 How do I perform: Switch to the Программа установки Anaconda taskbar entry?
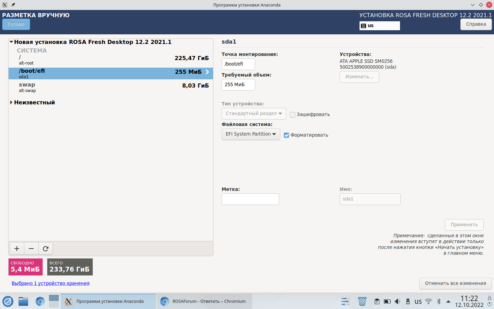(x=108, y=301)
